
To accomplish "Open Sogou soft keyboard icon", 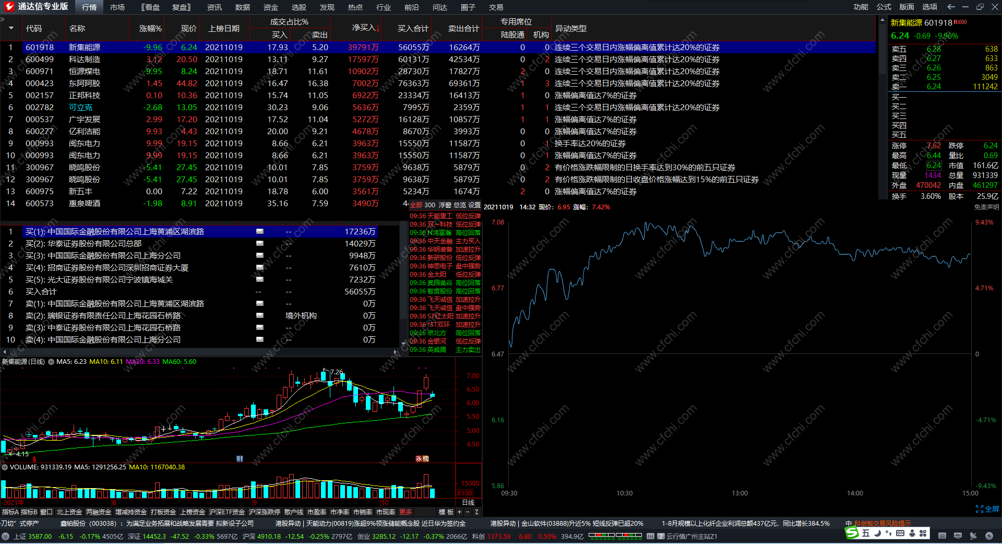I will tap(900, 533).
